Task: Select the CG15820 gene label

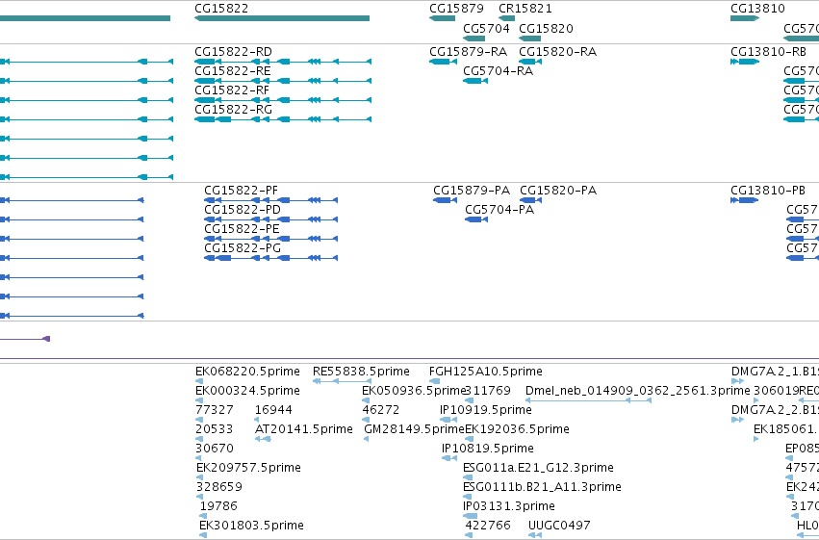Action: [x=546, y=28]
